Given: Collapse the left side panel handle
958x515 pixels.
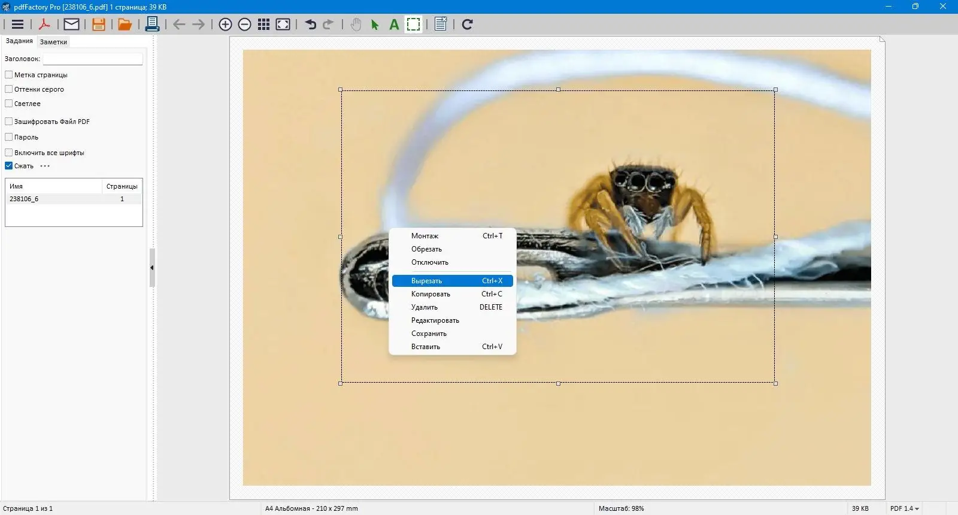Looking at the screenshot, I should tap(152, 268).
